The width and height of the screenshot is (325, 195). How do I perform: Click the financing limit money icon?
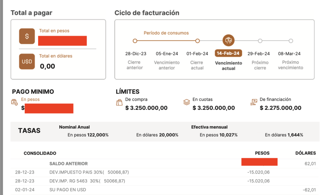coord(254,103)
